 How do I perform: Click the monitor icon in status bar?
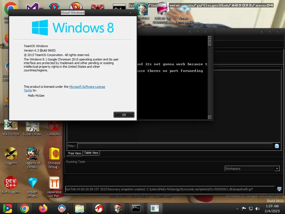[x=279, y=189]
